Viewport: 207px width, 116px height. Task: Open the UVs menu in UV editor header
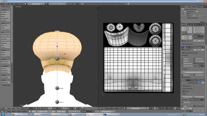(121, 108)
